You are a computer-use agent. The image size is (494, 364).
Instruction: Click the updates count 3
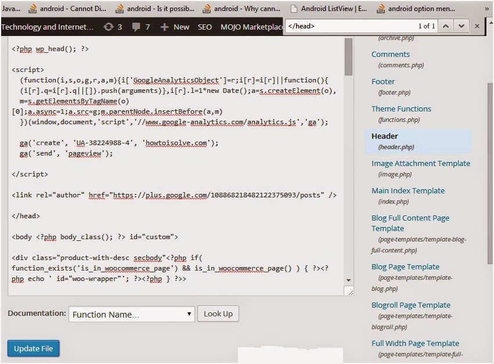[x=120, y=27]
